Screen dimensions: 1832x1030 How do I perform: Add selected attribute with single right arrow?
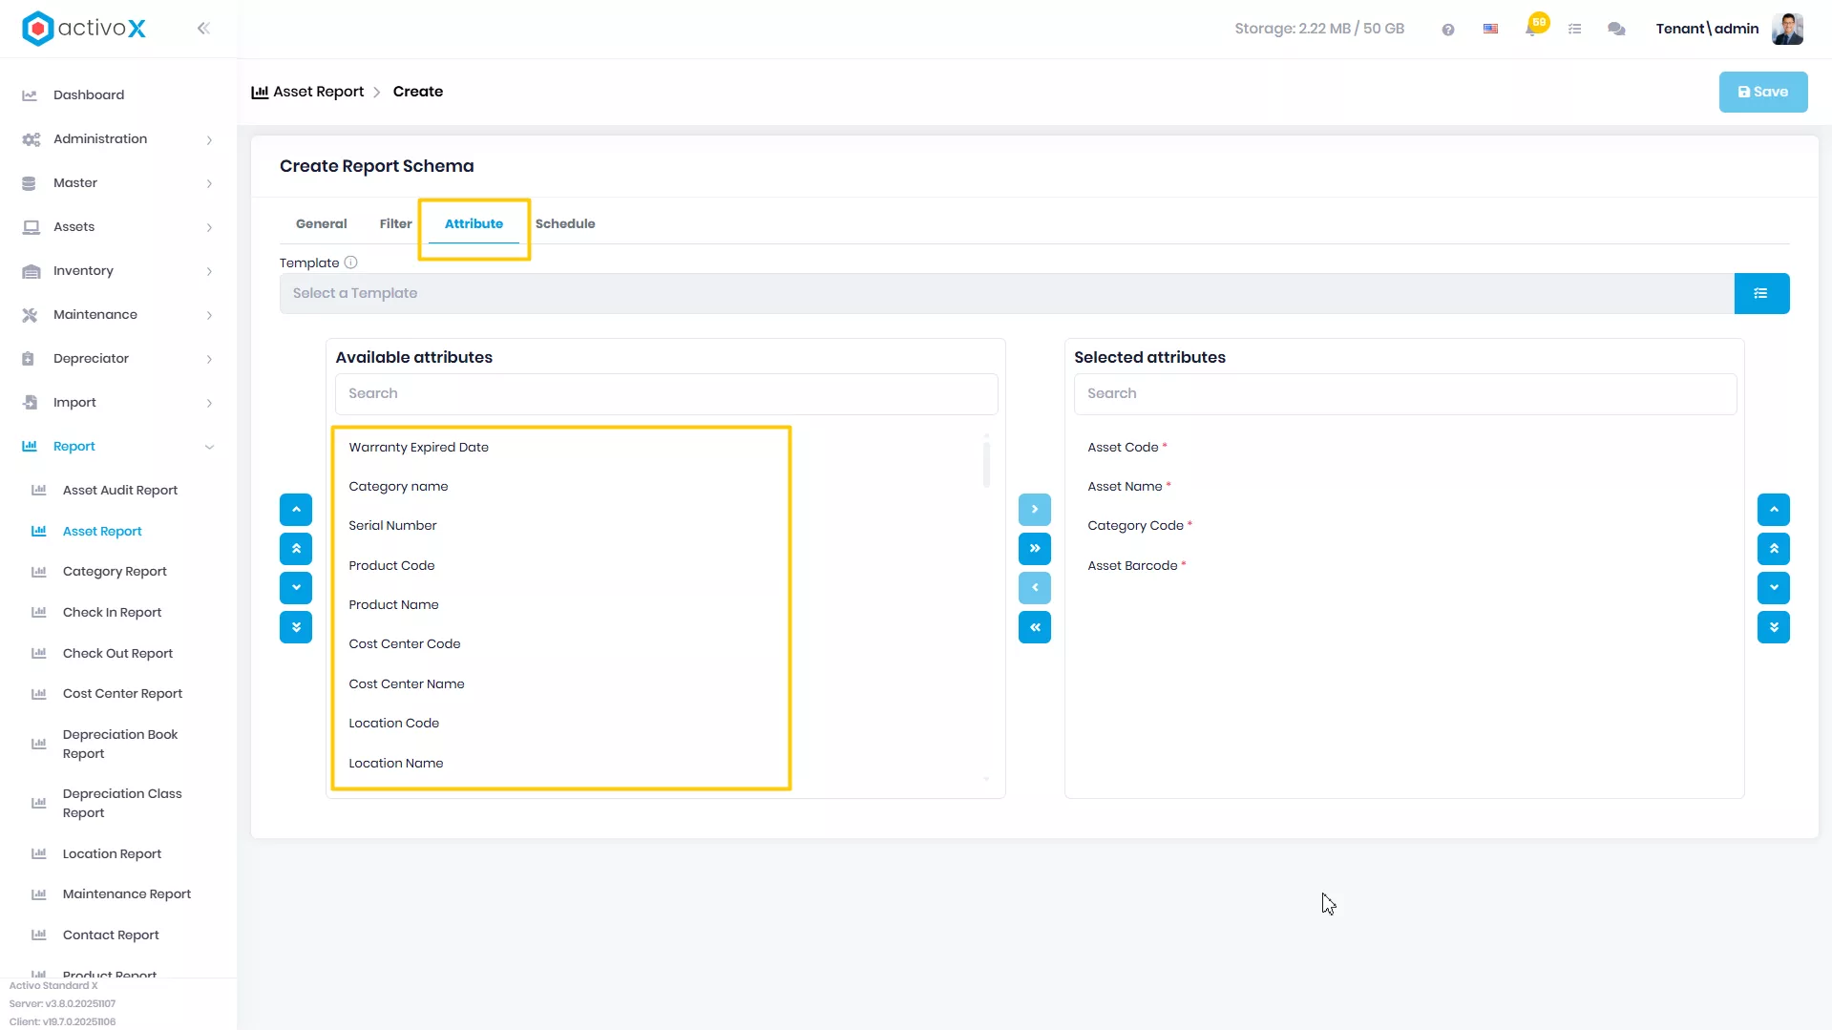click(x=1035, y=510)
